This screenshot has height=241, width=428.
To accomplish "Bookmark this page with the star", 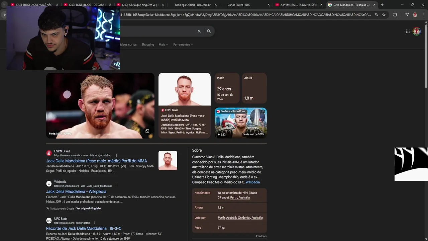I will point(384,15).
